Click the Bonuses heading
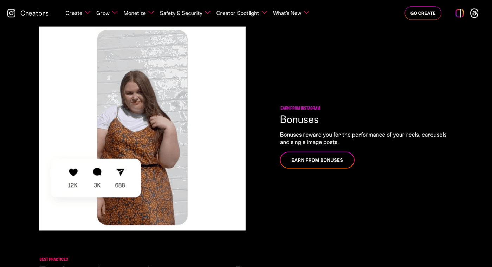The image size is (492, 267). coord(299,119)
